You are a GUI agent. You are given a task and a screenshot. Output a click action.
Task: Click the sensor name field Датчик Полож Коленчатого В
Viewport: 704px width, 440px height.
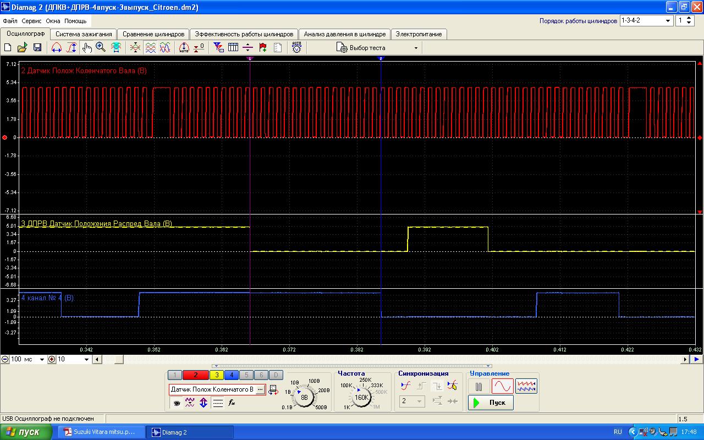[x=212, y=389]
